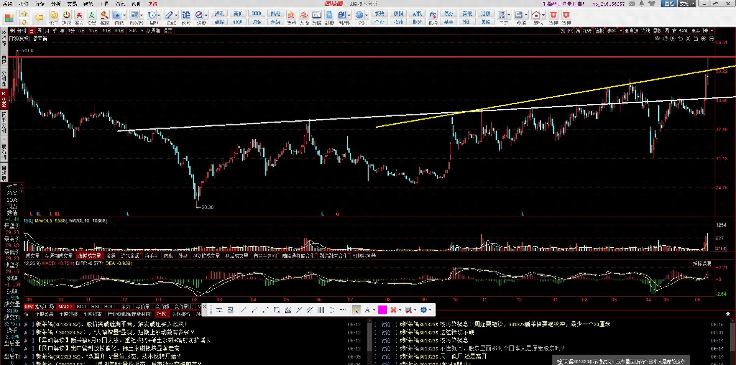Open the 分析 menu

56,4
